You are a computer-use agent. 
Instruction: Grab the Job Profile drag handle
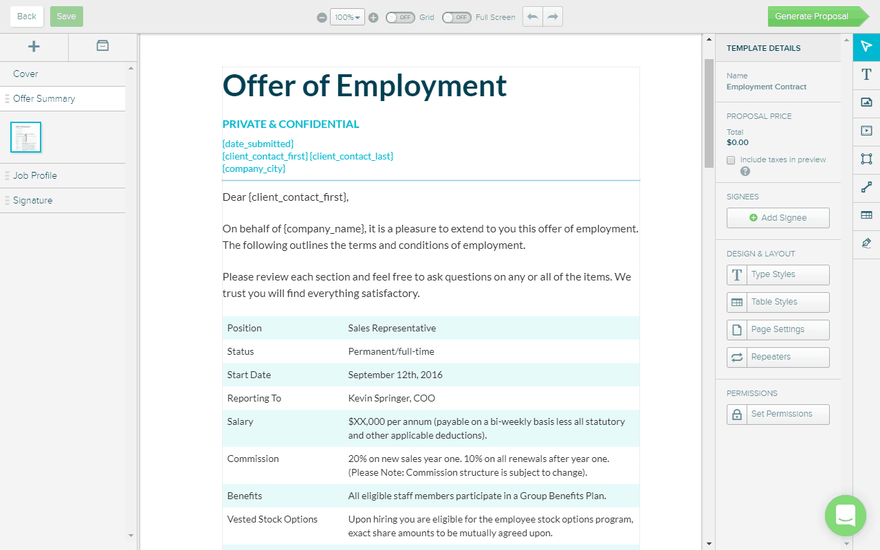[7, 176]
